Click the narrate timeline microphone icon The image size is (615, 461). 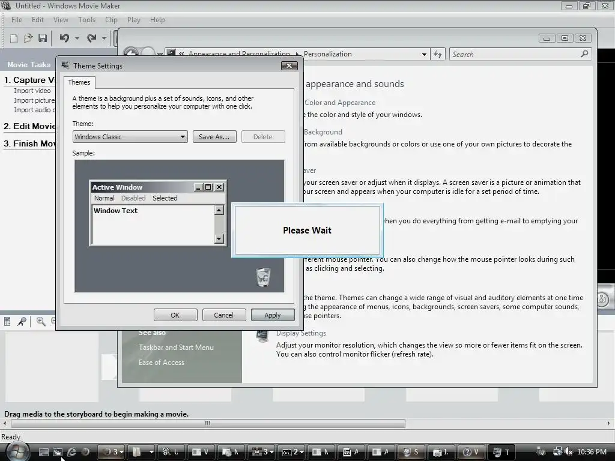pyautogui.click(x=22, y=322)
